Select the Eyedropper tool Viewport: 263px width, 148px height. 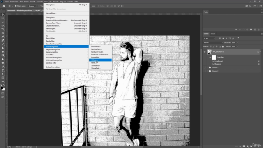tap(3, 37)
